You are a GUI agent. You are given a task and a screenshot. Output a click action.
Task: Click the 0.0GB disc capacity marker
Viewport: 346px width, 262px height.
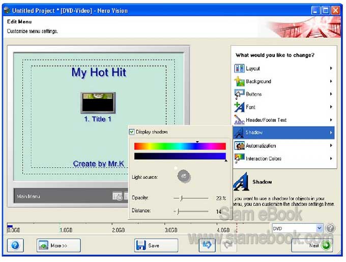(x=14, y=230)
